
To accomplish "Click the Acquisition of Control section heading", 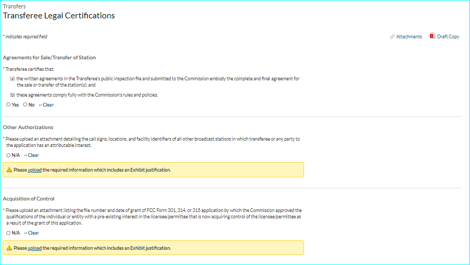I will click(28, 199).
